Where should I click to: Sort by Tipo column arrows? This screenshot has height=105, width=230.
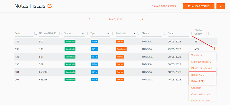click(x=112, y=34)
